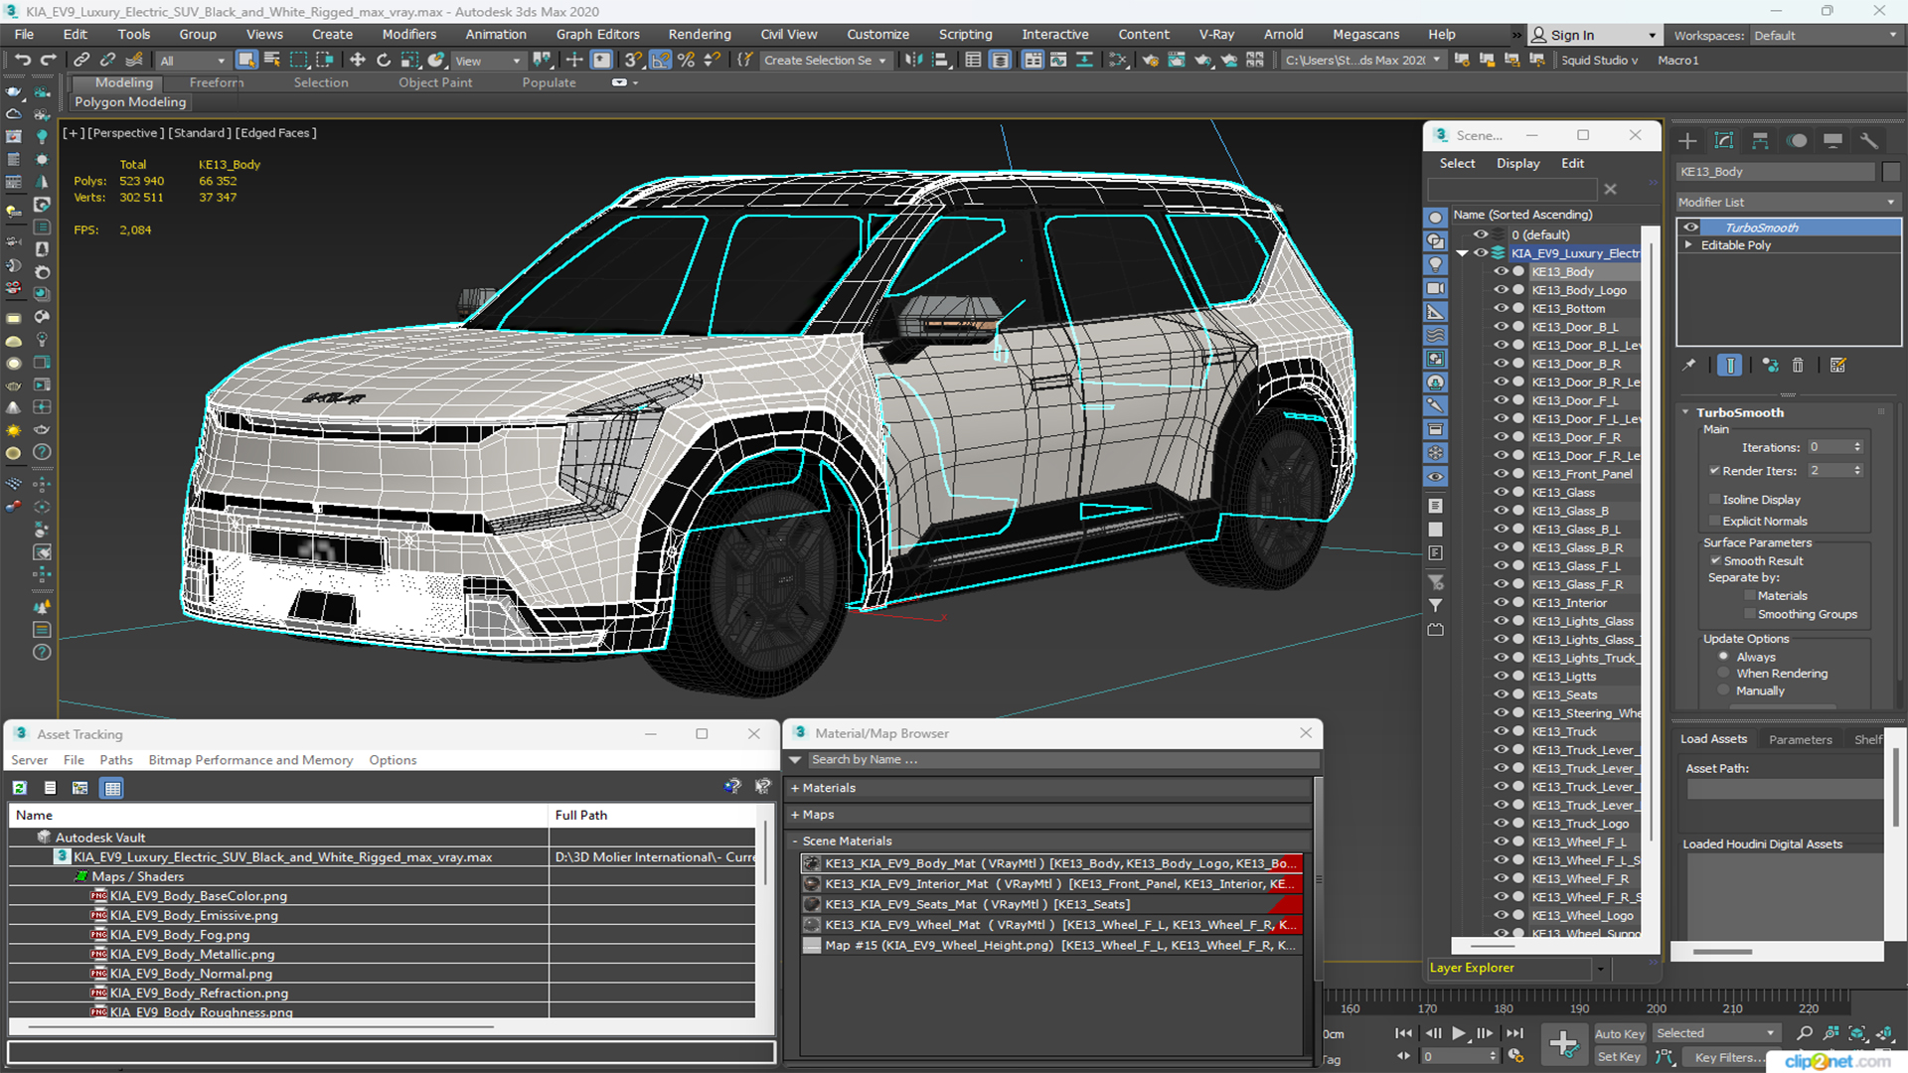Viewport: 1908px width, 1073px height.
Task: Toggle Show End Result in modifier stack
Action: coord(1730,366)
